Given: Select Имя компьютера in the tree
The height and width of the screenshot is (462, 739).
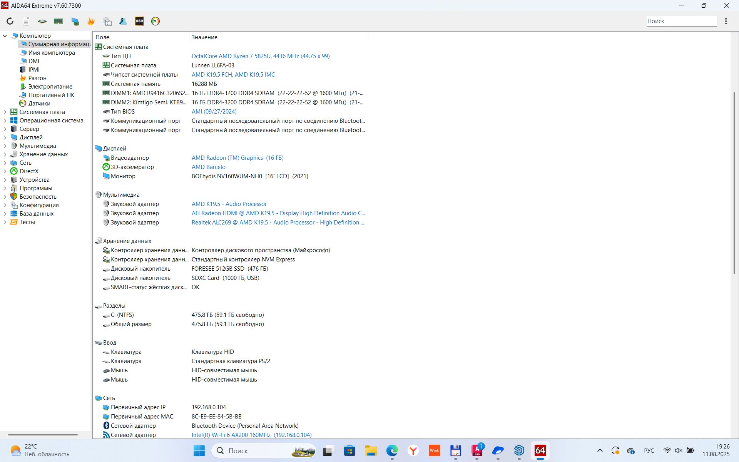Looking at the screenshot, I should pos(52,53).
